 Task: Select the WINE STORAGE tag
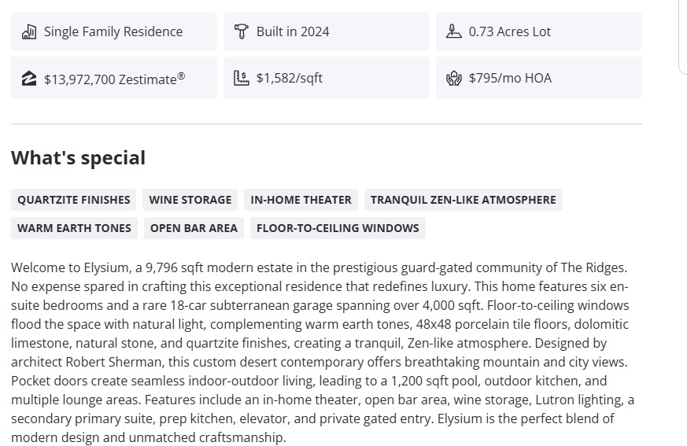tap(190, 200)
